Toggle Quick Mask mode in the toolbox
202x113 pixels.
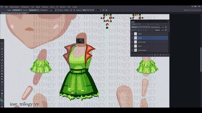2,104
